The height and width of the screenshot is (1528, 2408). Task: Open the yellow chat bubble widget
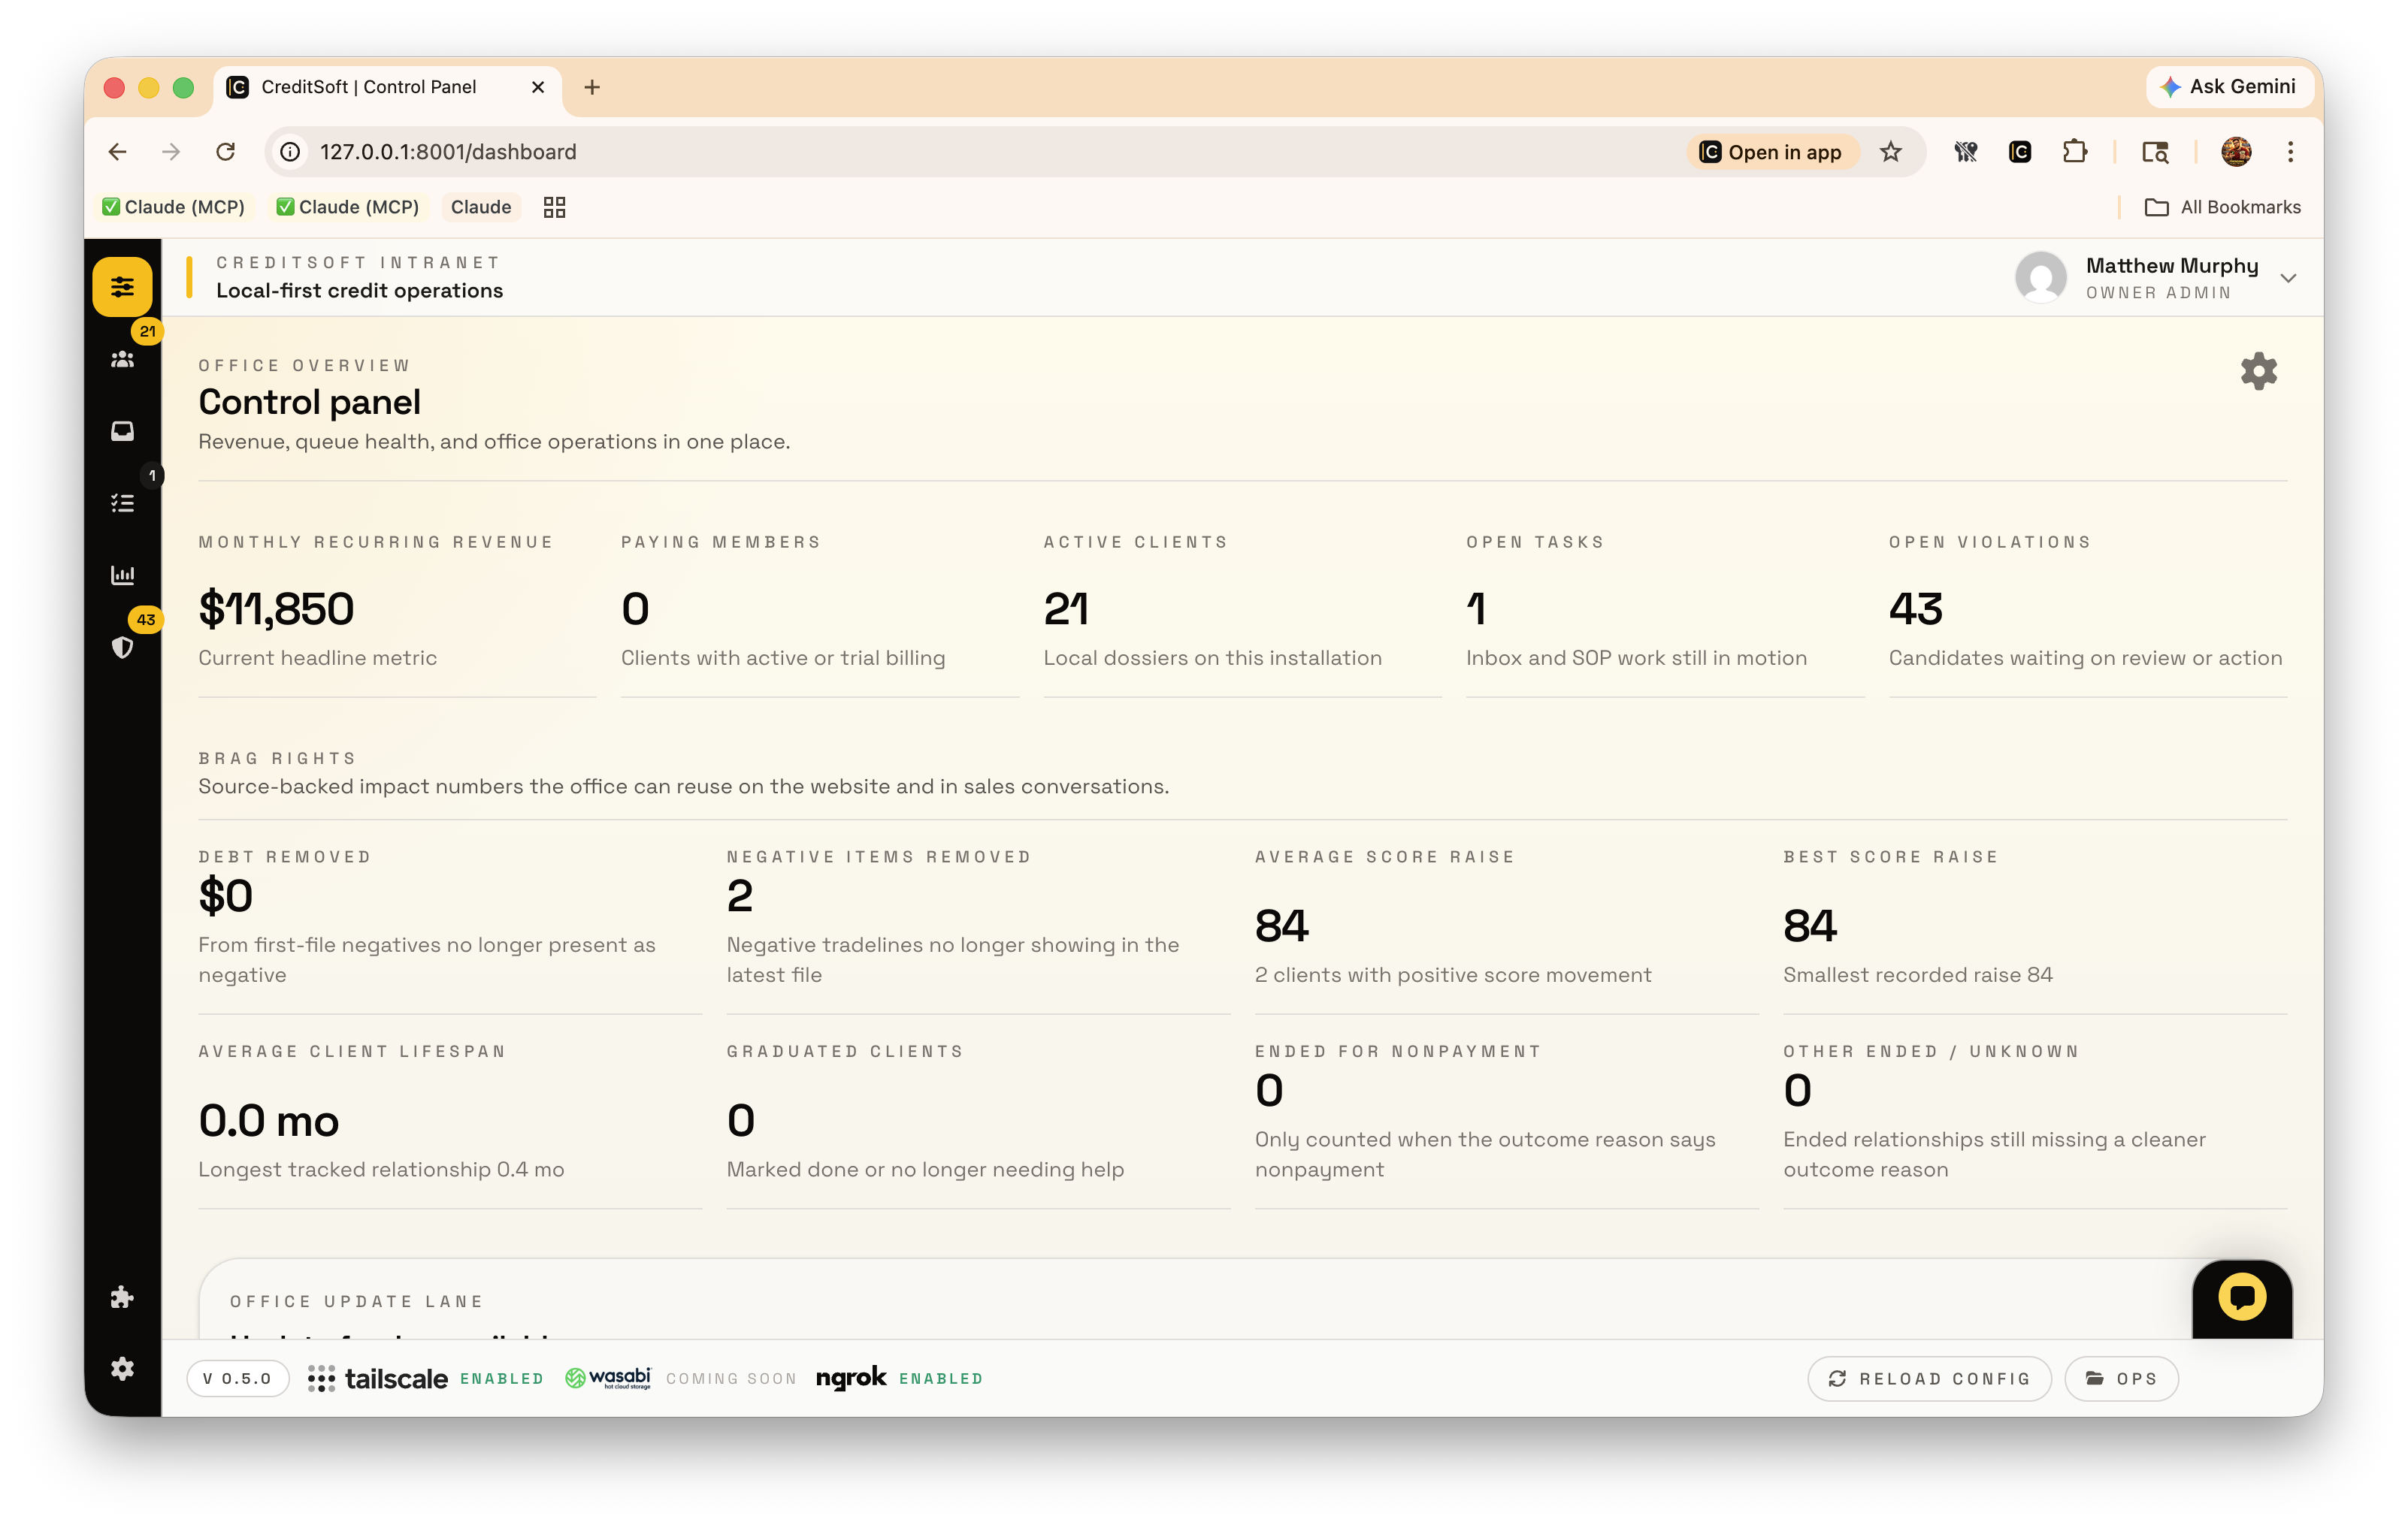2241,1297
